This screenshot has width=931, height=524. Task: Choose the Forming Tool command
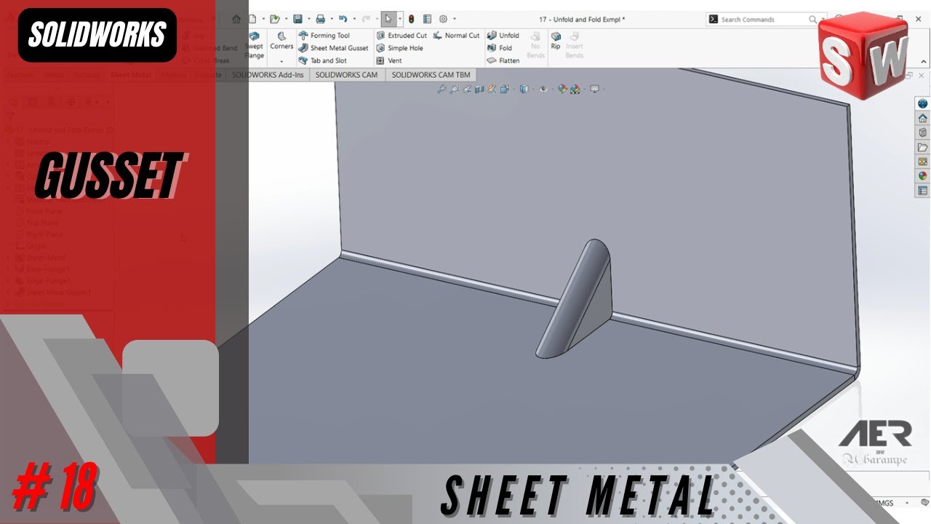(x=324, y=35)
